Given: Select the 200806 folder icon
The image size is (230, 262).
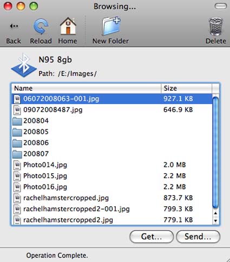Looking at the screenshot, I should [x=17, y=143].
